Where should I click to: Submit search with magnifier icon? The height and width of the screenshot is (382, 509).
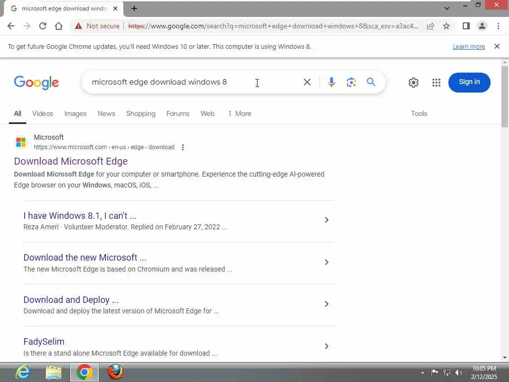click(371, 82)
